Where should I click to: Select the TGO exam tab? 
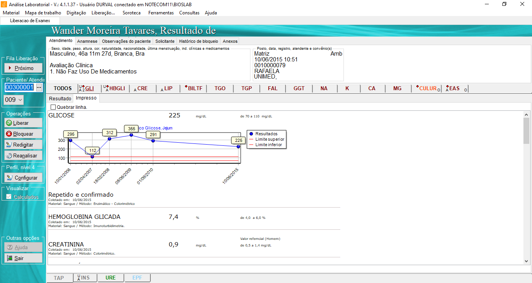tap(220, 88)
